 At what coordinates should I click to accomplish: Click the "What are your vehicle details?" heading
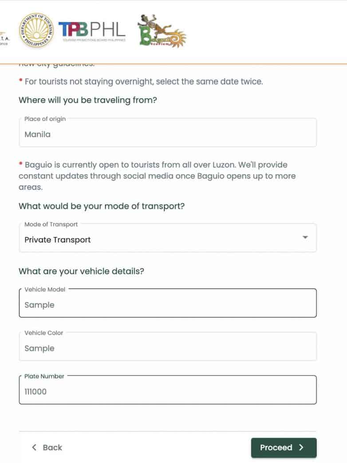81,271
